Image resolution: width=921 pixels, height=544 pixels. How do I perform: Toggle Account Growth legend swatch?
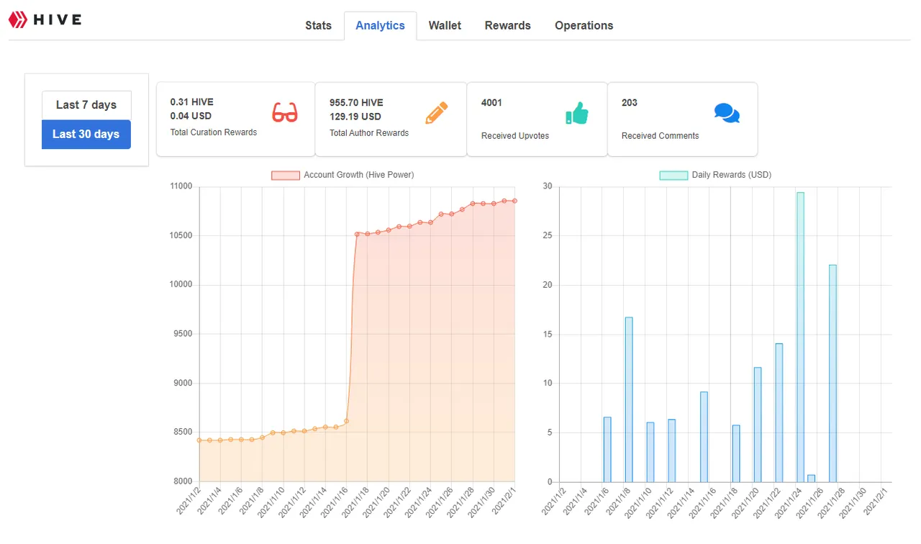[285, 175]
